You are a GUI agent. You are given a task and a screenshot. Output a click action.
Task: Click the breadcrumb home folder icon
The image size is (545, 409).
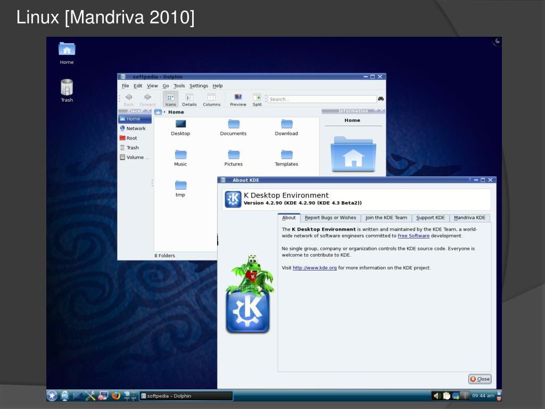pos(158,112)
